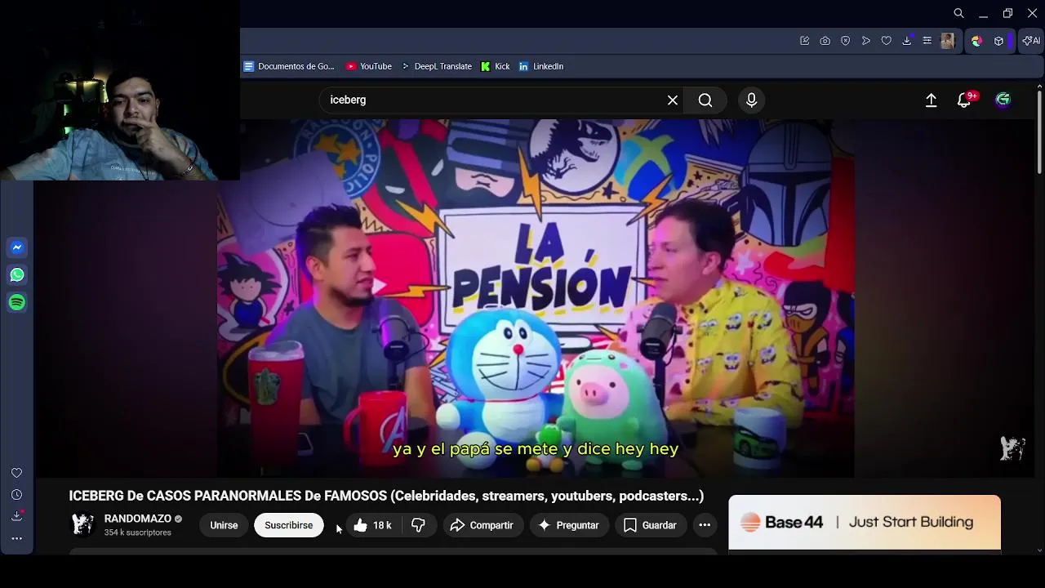This screenshot has height=588, width=1045.
Task: Take a snapshot with the camera icon
Action: point(825,41)
